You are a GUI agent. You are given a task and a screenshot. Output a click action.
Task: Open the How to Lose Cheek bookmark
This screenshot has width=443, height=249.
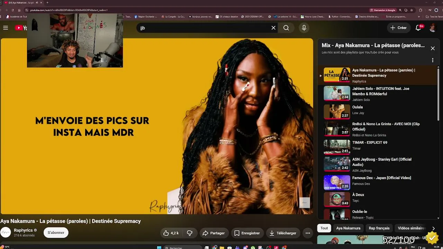click(x=313, y=17)
